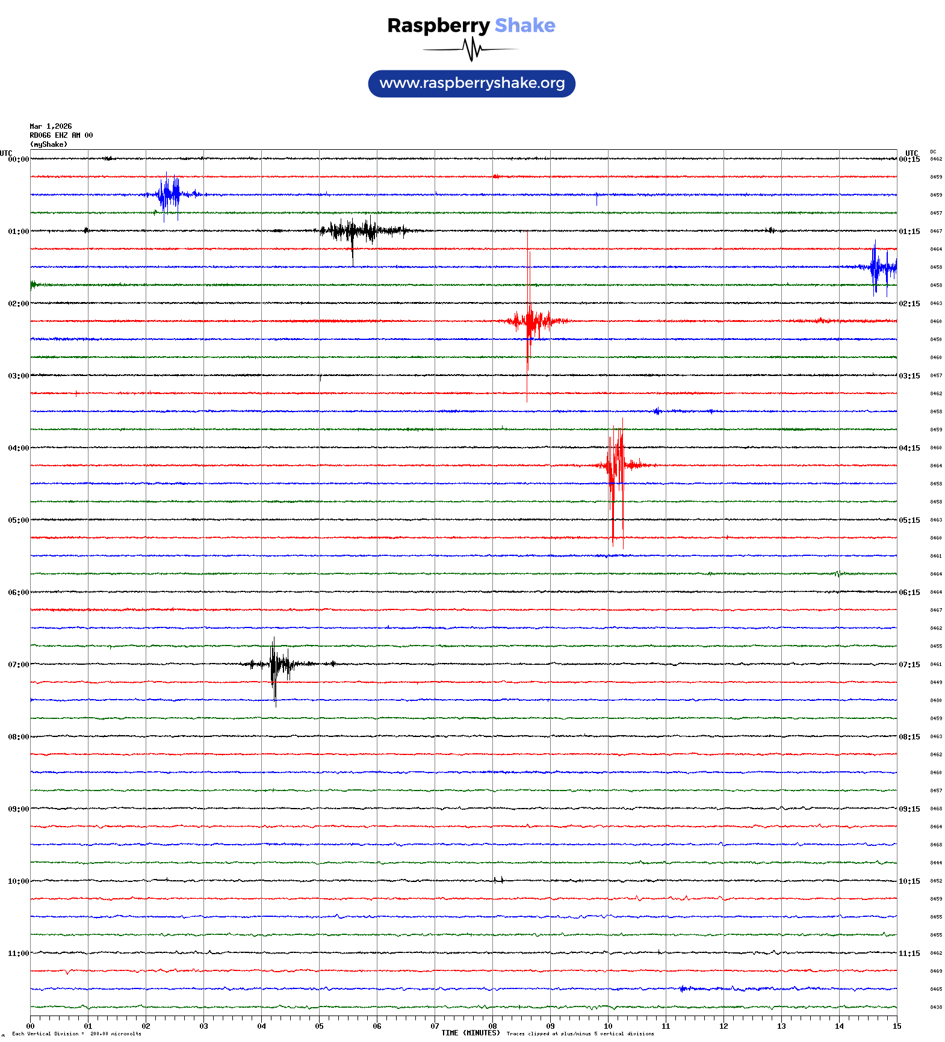Click the 11:15 time label on right axis

(909, 954)
